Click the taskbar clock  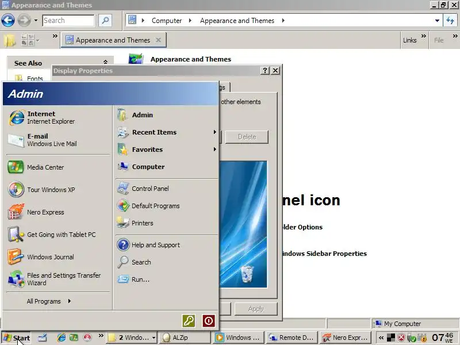tap(443, 338)
